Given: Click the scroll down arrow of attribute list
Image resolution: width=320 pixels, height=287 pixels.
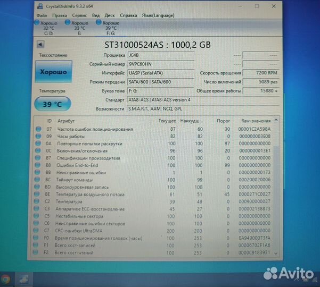Looking at the screenshot, I should pos(276,254).
